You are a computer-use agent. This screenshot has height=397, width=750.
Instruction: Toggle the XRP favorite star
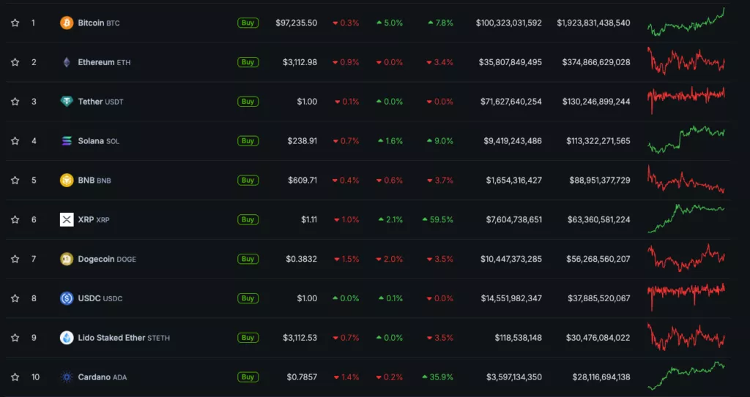(x=15, y=220)
